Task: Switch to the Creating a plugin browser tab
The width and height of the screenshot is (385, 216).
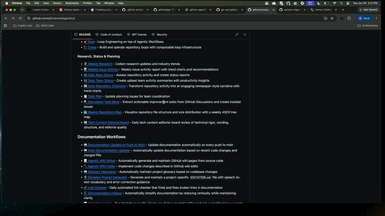Action: point(104,10)
